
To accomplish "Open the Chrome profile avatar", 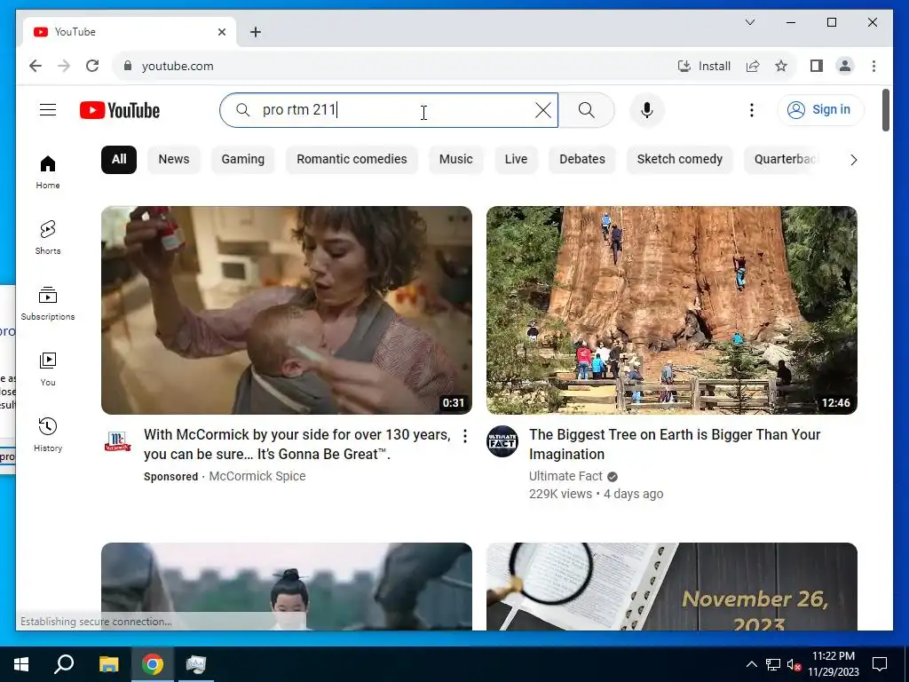I will (845, 66).
